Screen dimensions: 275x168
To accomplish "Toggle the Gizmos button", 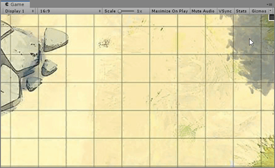I will pyautogui.click(x=259, y=11).
